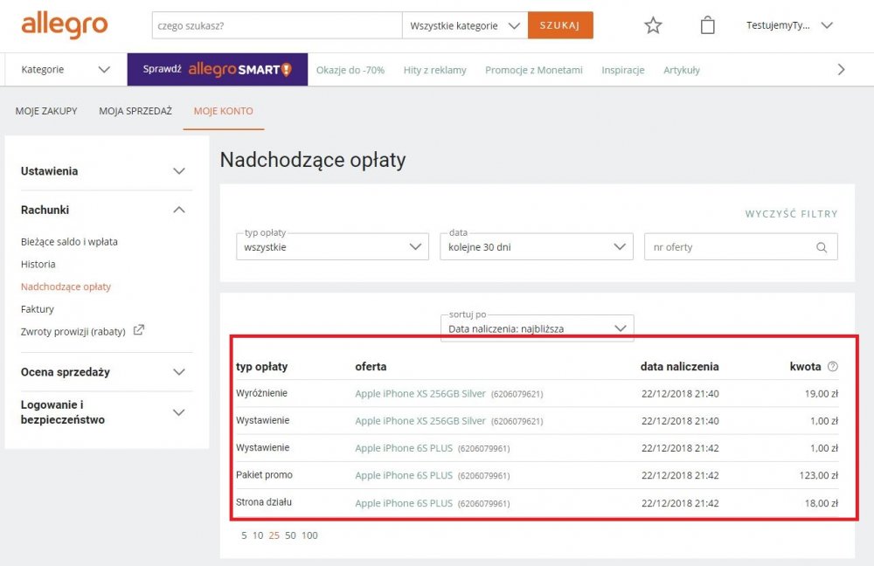Click the SZUKAJ search button
874x566 pixels.
tap(560, 25)
